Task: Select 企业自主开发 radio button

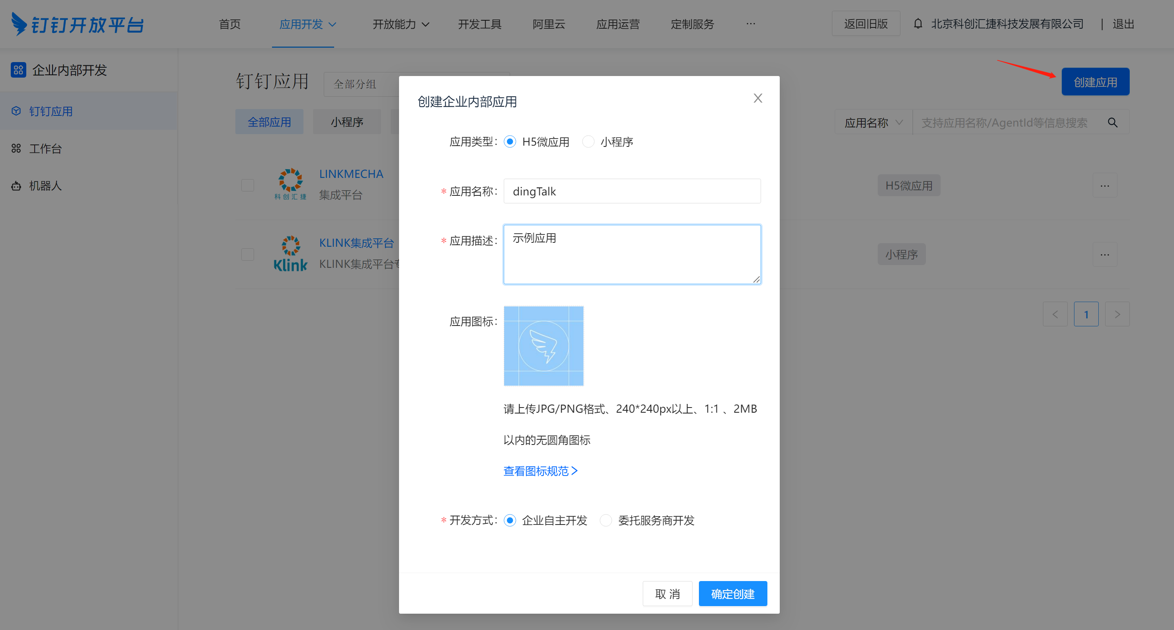Action: point(510,520)
